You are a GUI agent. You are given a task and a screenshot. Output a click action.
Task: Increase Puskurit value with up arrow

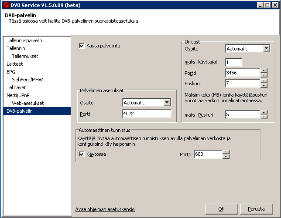264,81
